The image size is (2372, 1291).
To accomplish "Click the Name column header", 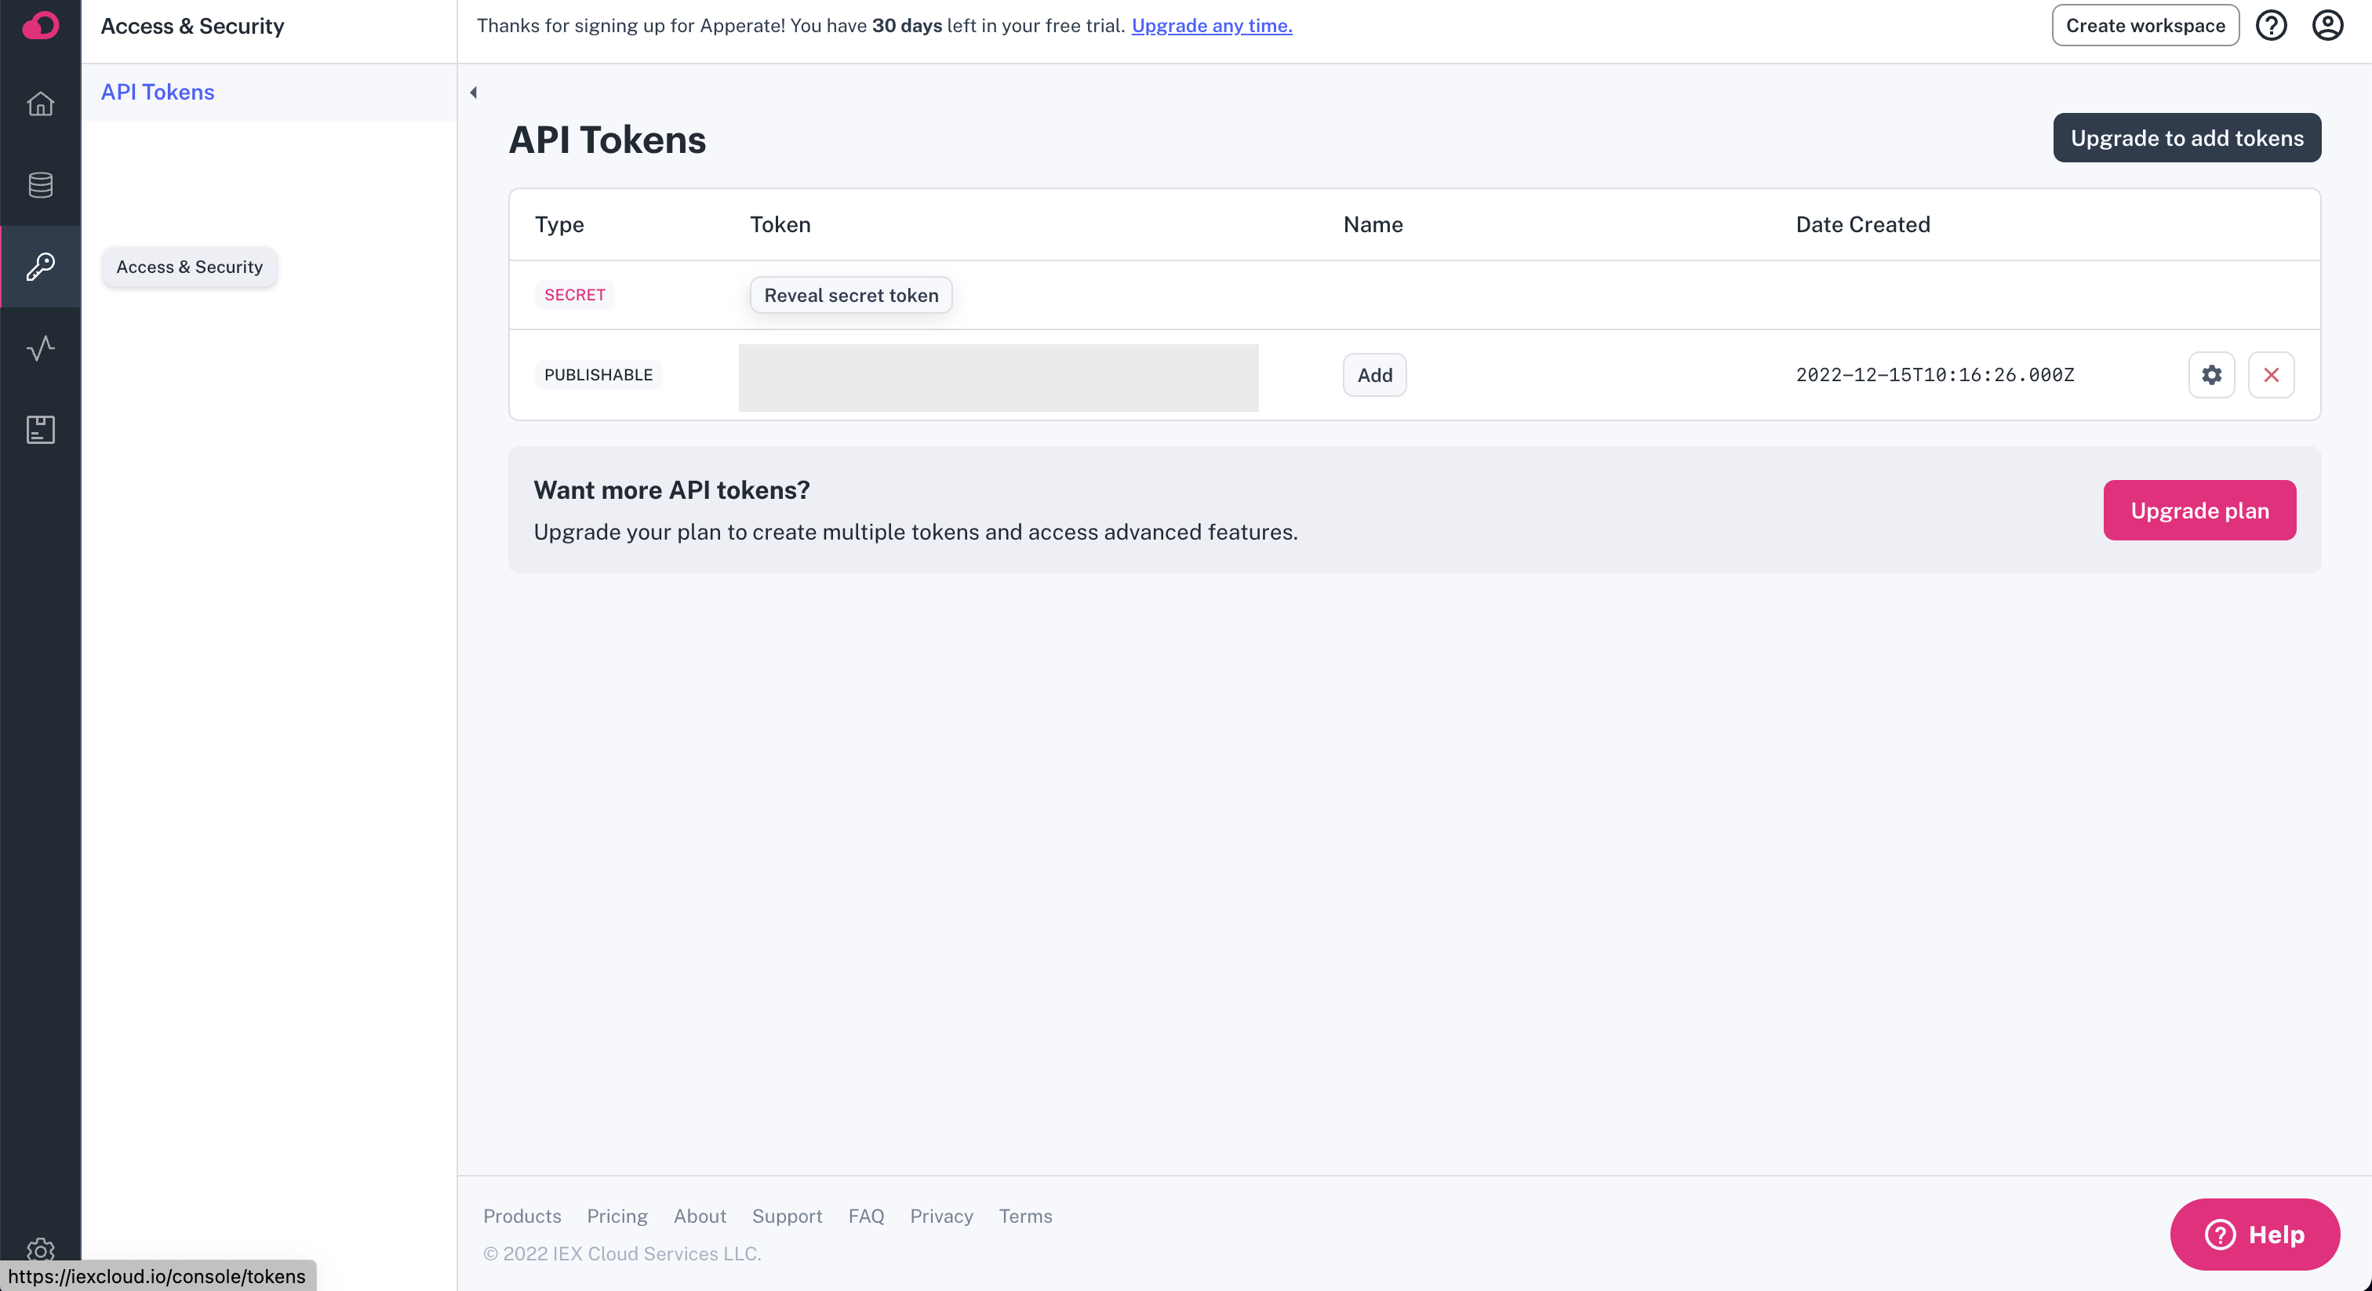I will (1372, 224).
